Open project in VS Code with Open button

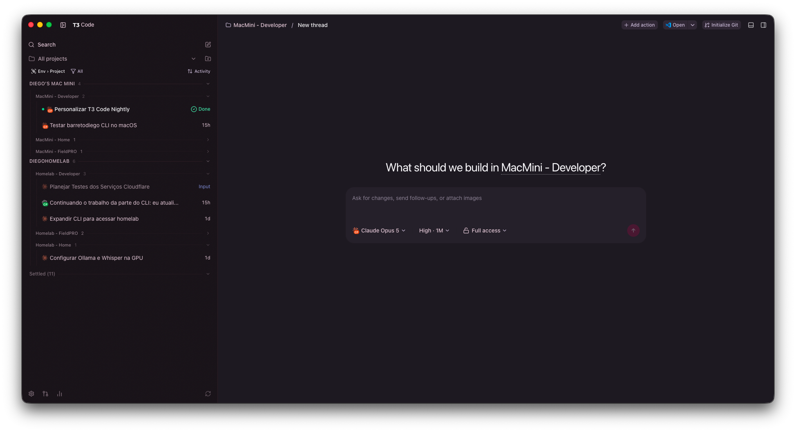tap(675, 25)
